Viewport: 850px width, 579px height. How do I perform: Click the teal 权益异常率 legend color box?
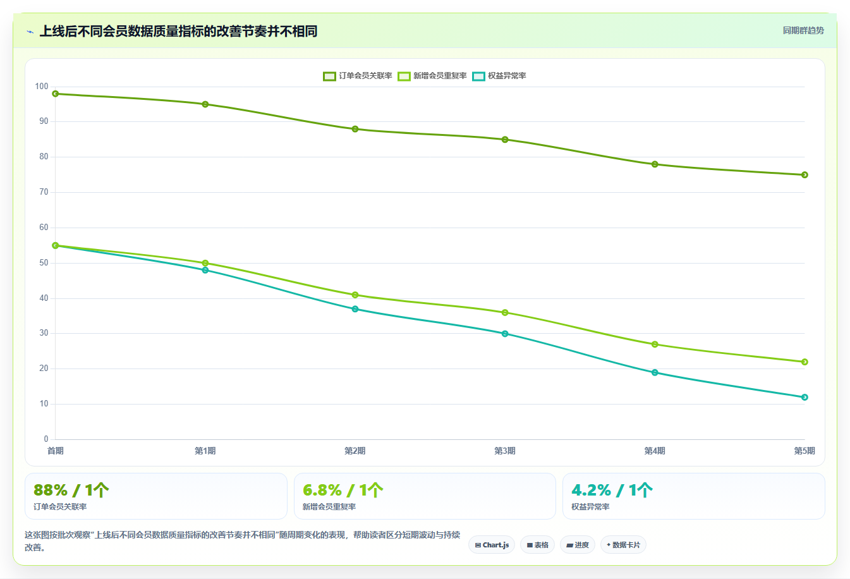pyautogui.click(x=478, y=76)
